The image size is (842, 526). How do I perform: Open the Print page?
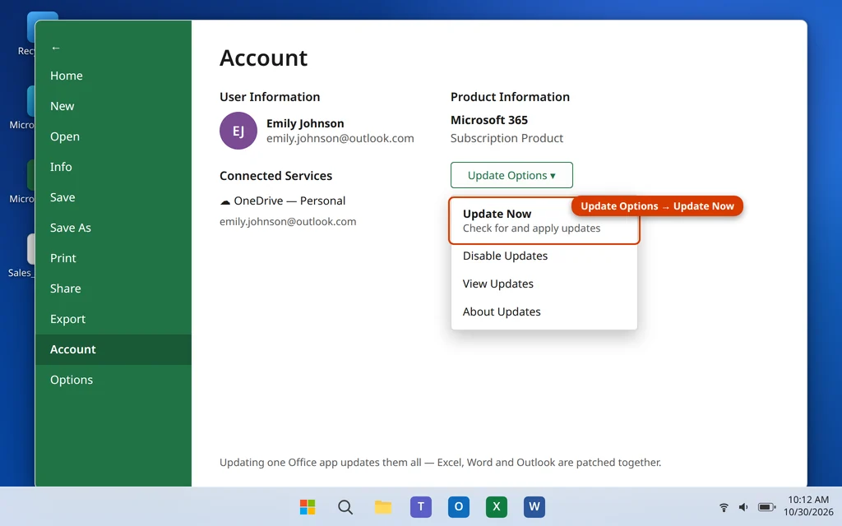tap(113, 258)
